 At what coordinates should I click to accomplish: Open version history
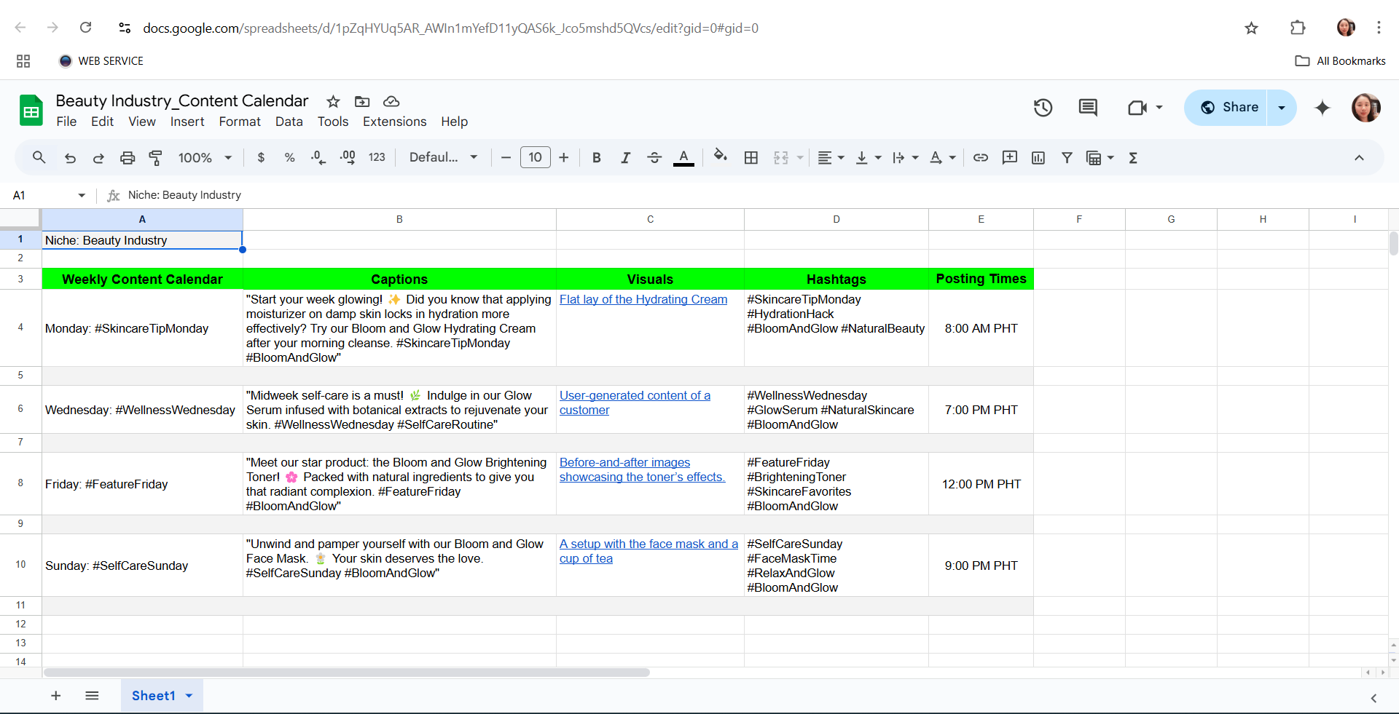click(x=1043, y=108)
